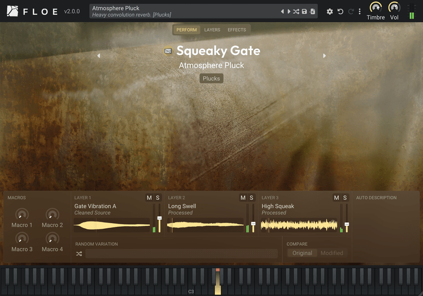Click the Plucks tag button
This screenshot has height=296, width=423.
(211, 78)
